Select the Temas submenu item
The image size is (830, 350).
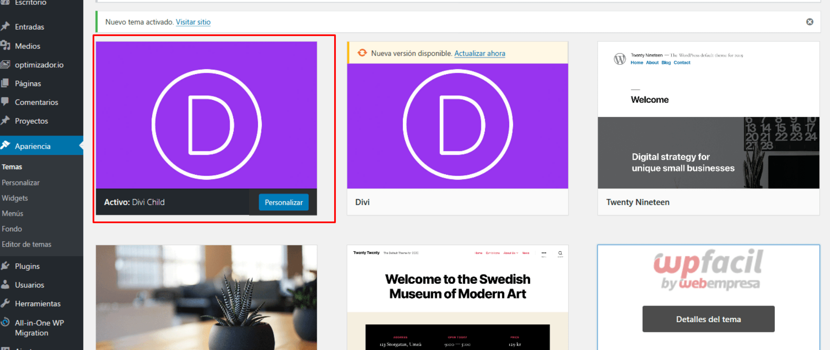coord(12,167)
